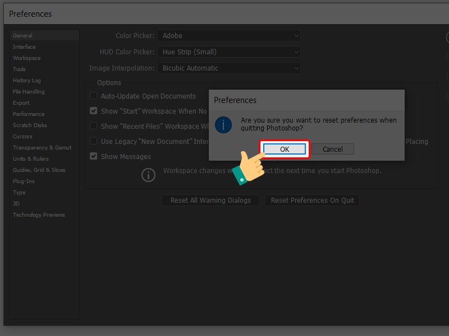Screen dimensions: 449x336
Task: Open the Image Interpolation dropdown
Action: pos(228,68)
